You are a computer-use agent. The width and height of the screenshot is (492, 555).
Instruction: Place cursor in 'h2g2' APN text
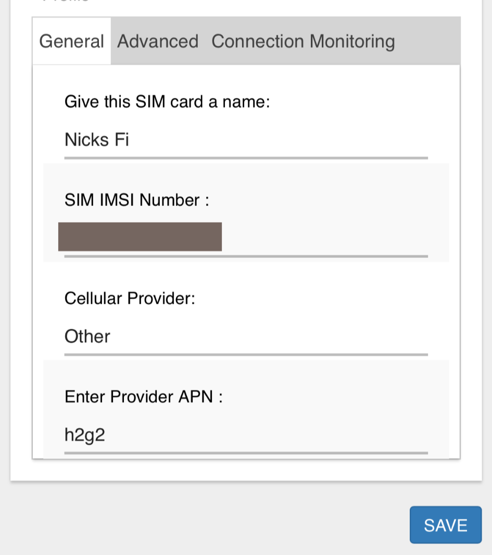tap(85, 435)
